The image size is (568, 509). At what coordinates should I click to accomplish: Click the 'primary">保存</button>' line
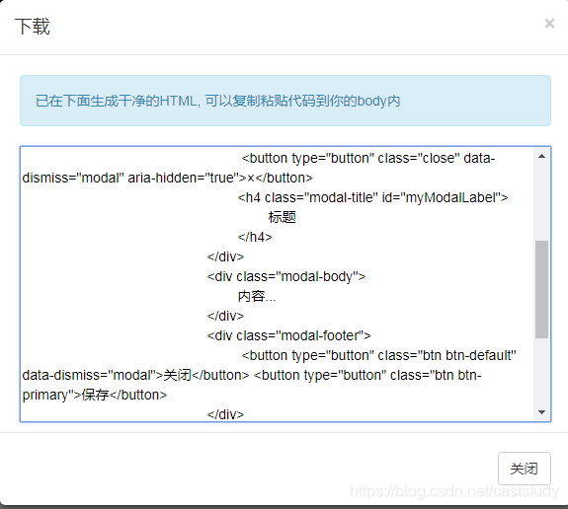(95, 395)
